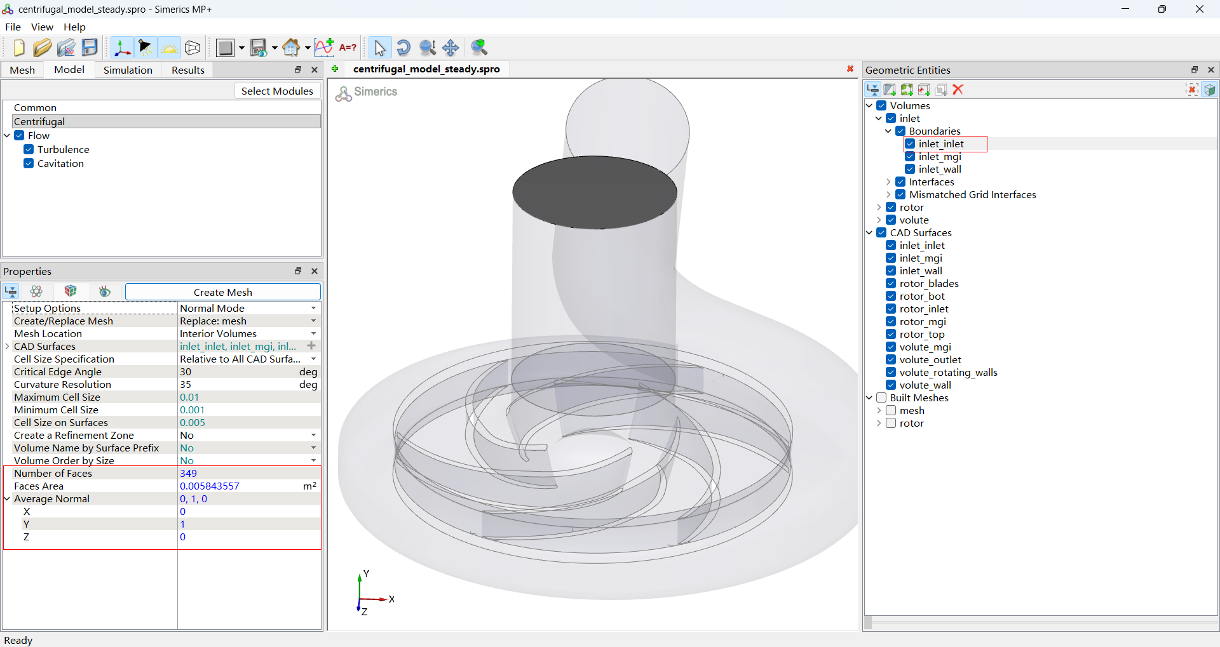Close the centrifugal_model_steady.spro view tab

(x=850, y=69)
